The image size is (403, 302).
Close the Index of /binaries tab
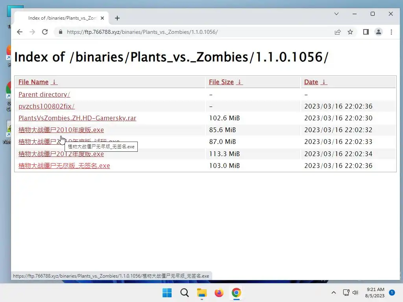pyautogui.click(x=102, y=18)
